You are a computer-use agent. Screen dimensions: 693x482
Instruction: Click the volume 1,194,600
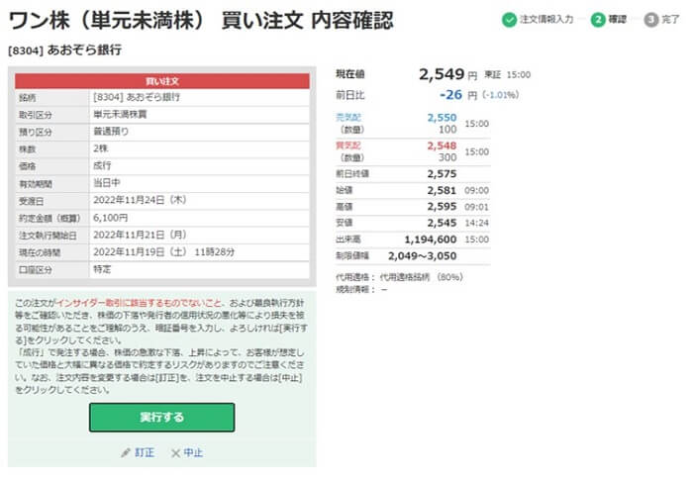[431, 240]
